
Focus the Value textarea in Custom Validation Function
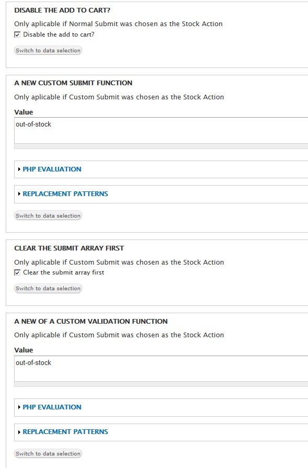(x=161, y=368)
